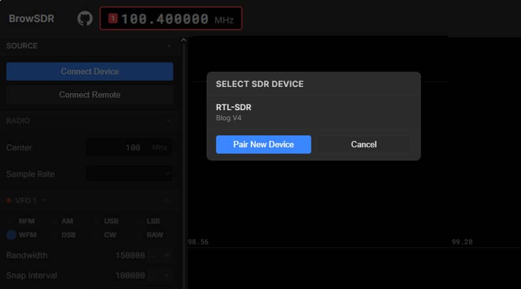Collapse the RADIO section

coord(169,121)
